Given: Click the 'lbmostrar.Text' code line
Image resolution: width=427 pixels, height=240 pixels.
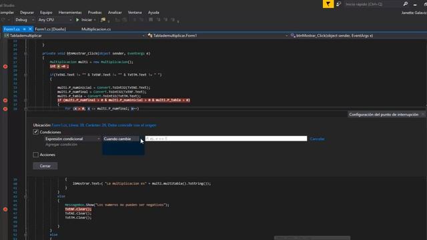Looking at the screenshot, I should pos(141,184).
